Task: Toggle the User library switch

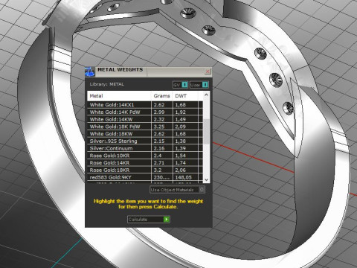Action: 199,85
